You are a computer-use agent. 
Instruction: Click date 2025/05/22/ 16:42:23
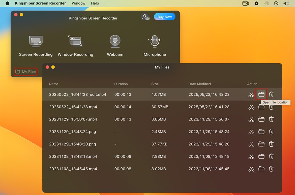209,95
